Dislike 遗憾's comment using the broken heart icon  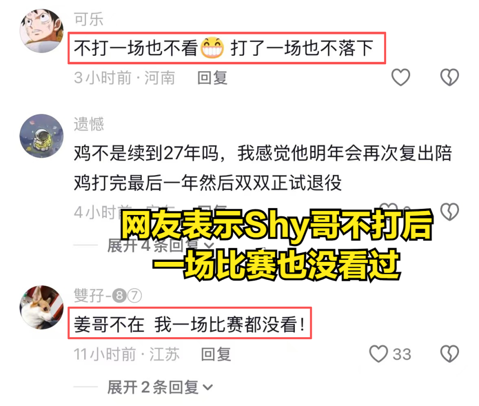450,211
